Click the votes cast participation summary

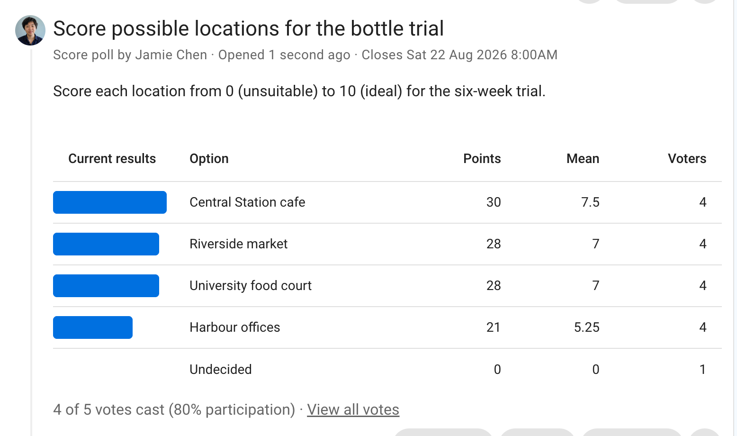(x=174, y=409)
